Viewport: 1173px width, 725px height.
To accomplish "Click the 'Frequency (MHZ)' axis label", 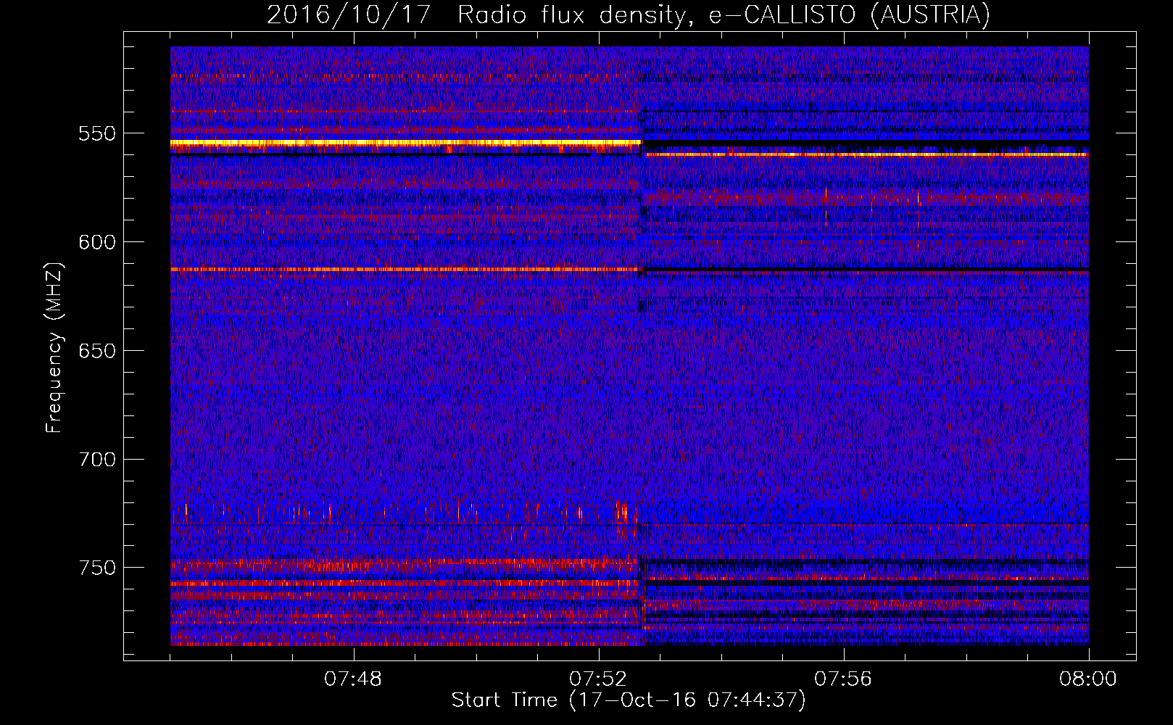I will pyautogui.click(x=54, y=348).
